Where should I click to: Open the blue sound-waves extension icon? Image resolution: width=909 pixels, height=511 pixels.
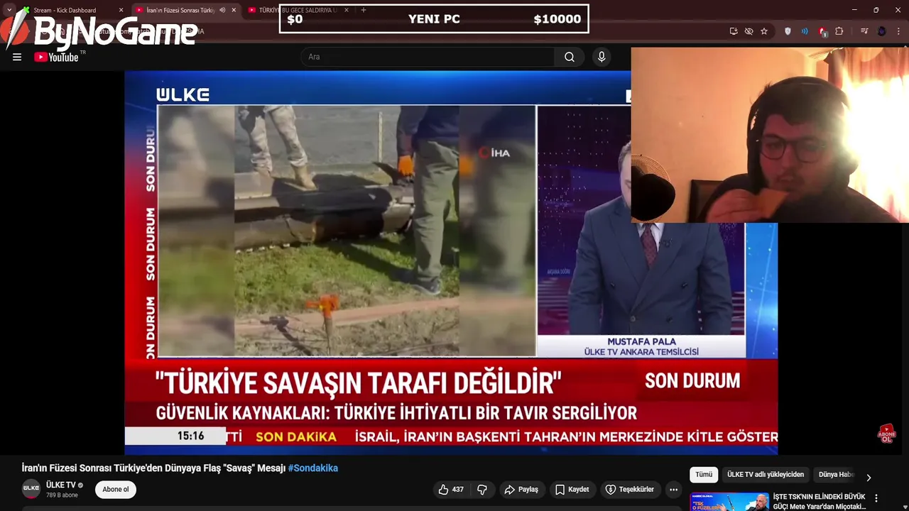tap(805, 31)
